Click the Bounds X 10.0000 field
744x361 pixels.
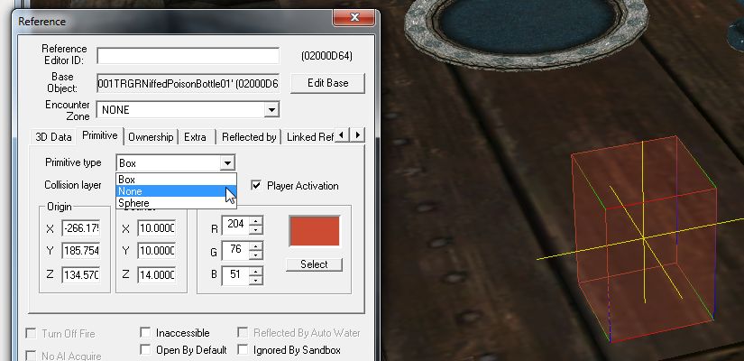coord(157,229)
